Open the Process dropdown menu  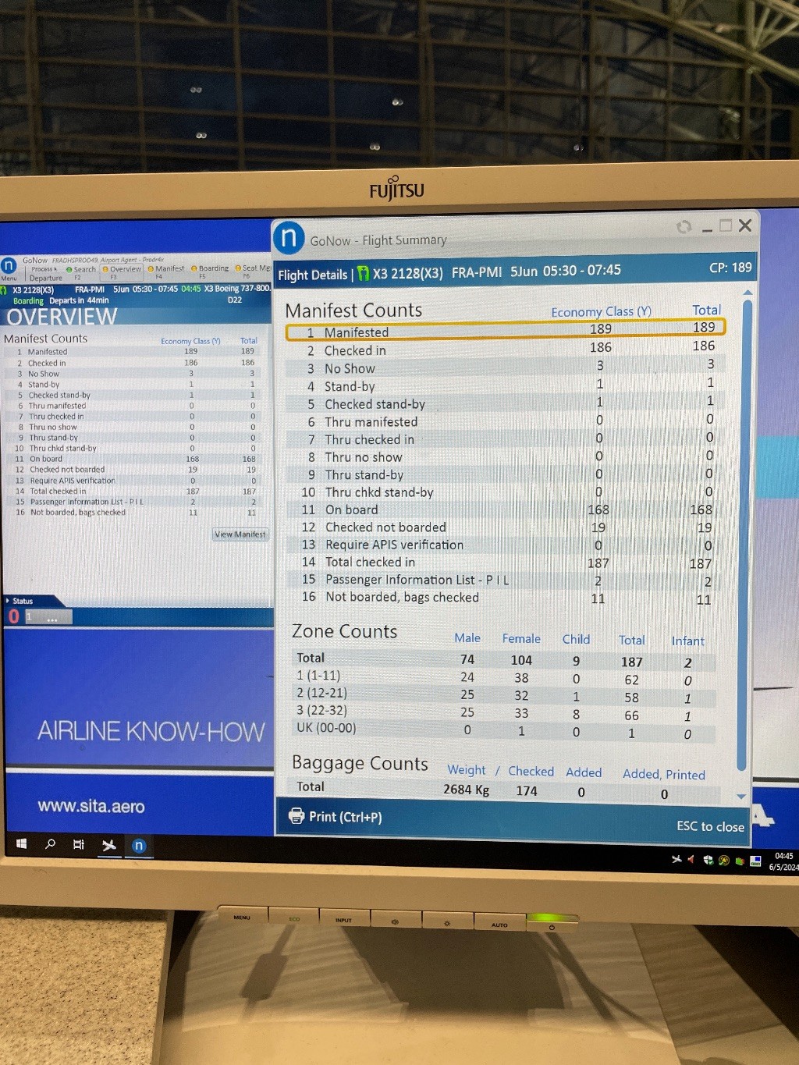44,269
